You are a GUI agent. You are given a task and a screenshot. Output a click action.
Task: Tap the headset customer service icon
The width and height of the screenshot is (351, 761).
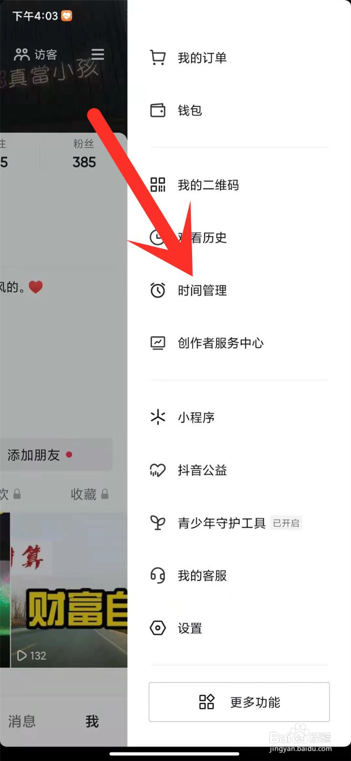(x=157, y=576)
